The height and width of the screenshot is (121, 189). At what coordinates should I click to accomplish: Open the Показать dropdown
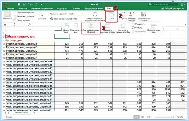pos(42,16)
